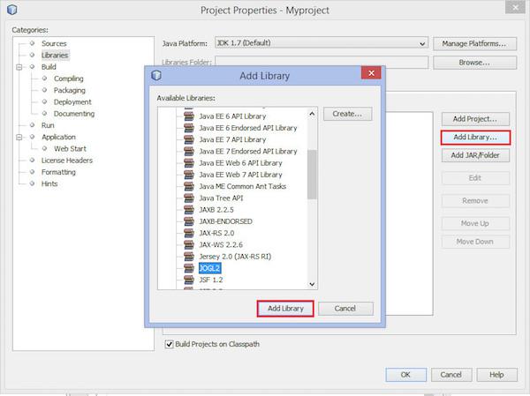Click the Java EE Web 6 API Library icon
The width and height of the screenshot is (530, 396).
(x=189, y=163)
